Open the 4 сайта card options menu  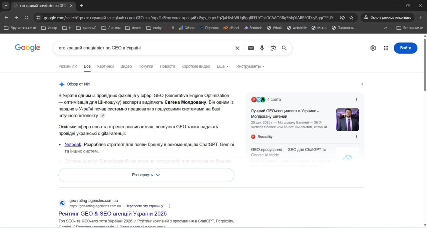point(356,99)
